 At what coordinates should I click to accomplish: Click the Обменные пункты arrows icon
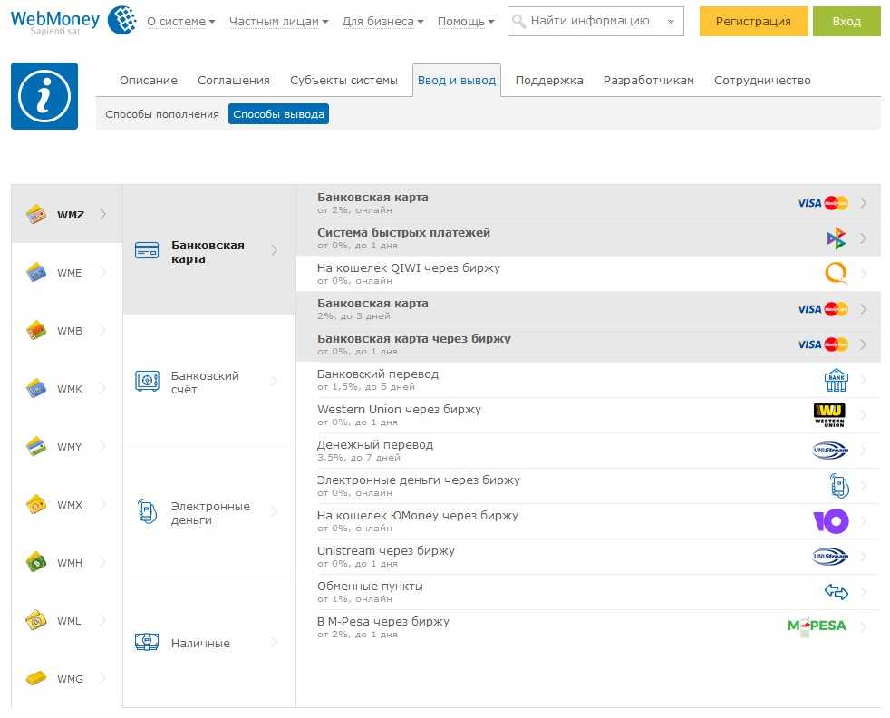[x=836, y=592]
